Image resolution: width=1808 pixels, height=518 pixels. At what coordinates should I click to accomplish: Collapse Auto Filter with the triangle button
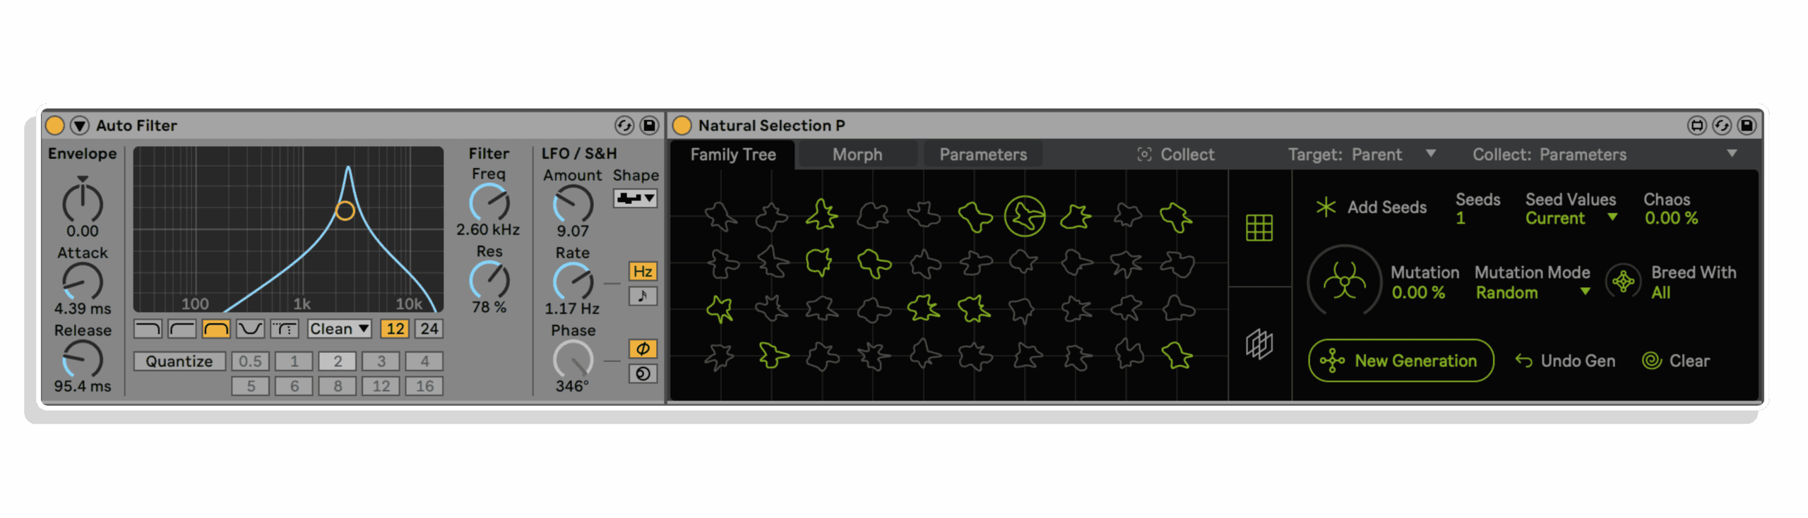[x=80, y=126]
